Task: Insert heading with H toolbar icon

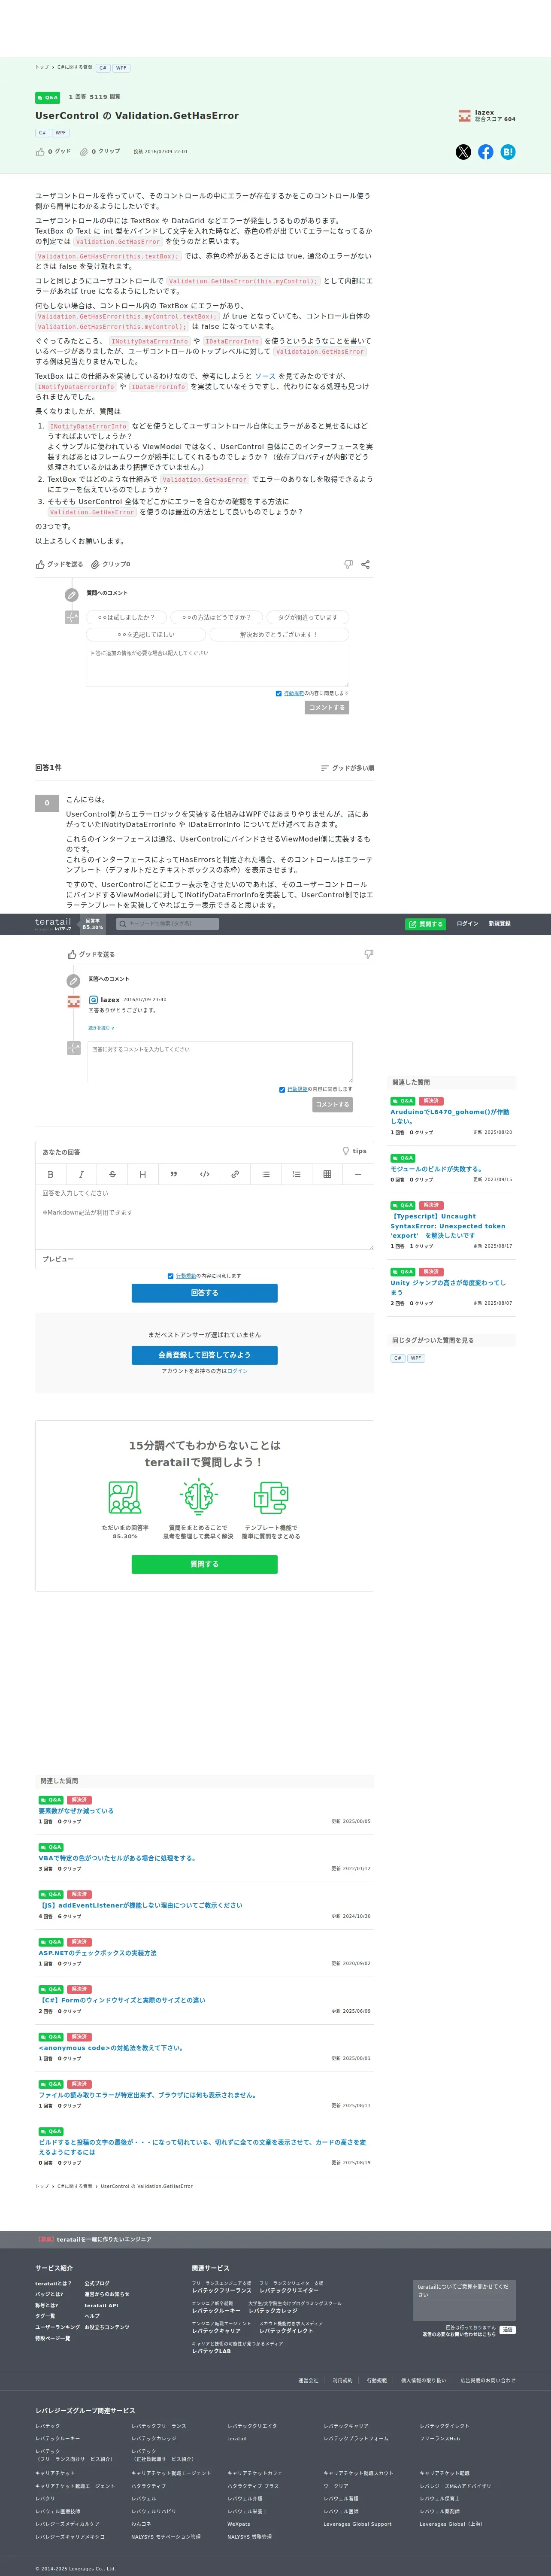Action: point(142,1174)
